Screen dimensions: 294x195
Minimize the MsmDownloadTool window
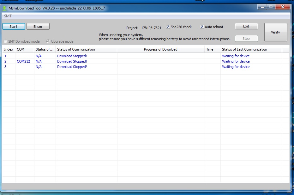(x=262, y=7)
